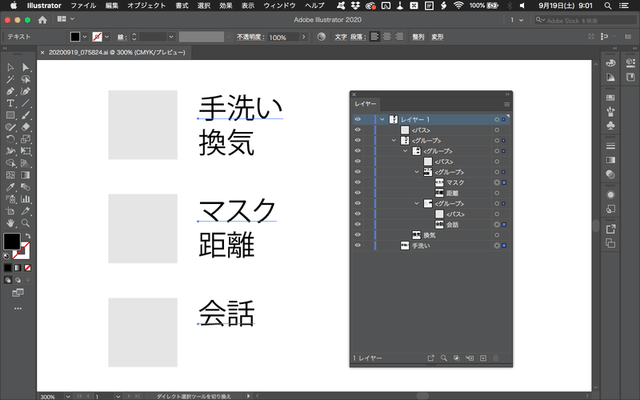Open ファイル menu

pyautogui.click(x=83, y=6)
